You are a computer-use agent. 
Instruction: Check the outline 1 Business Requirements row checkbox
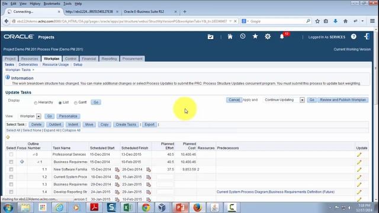11,162
